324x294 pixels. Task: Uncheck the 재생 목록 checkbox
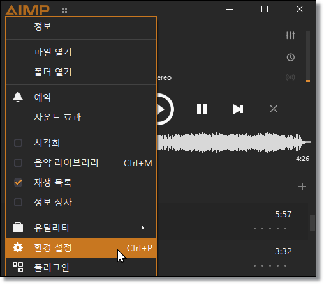pyautogui.click(x=18, y=183)
